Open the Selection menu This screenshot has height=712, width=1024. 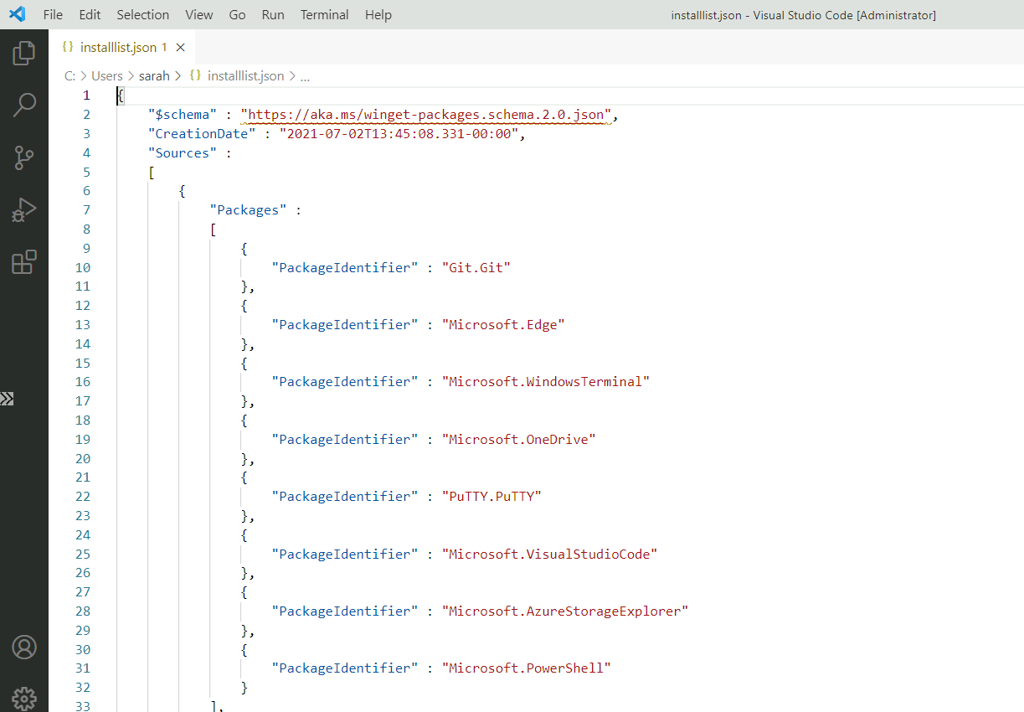[143, 15]
